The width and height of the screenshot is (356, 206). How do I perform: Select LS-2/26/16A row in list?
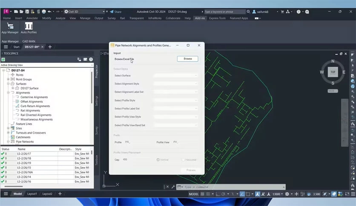(x=45, y=172)
